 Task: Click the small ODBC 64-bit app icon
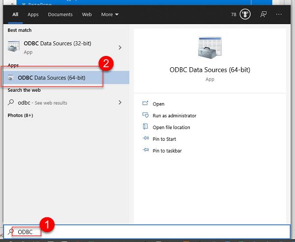click(11, 78)
